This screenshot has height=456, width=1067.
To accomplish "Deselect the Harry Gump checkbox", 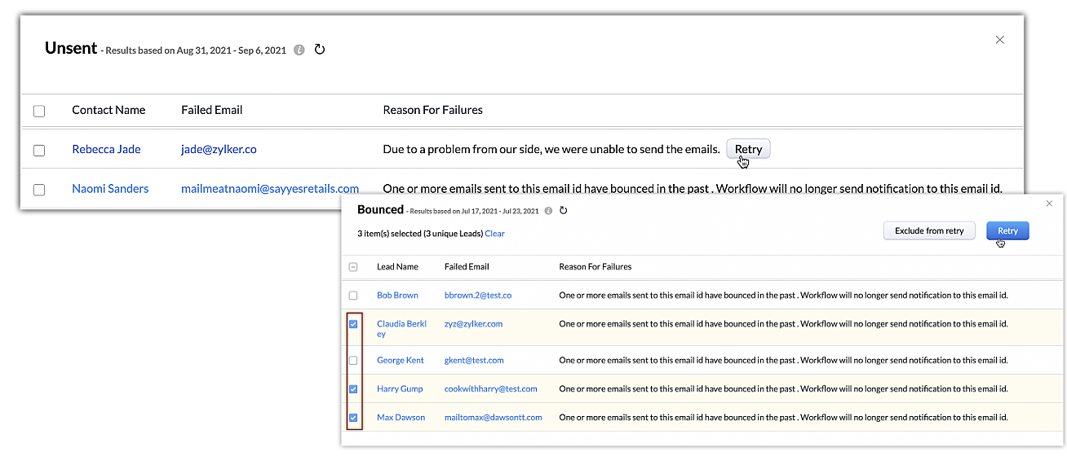I will pos(353,389).
